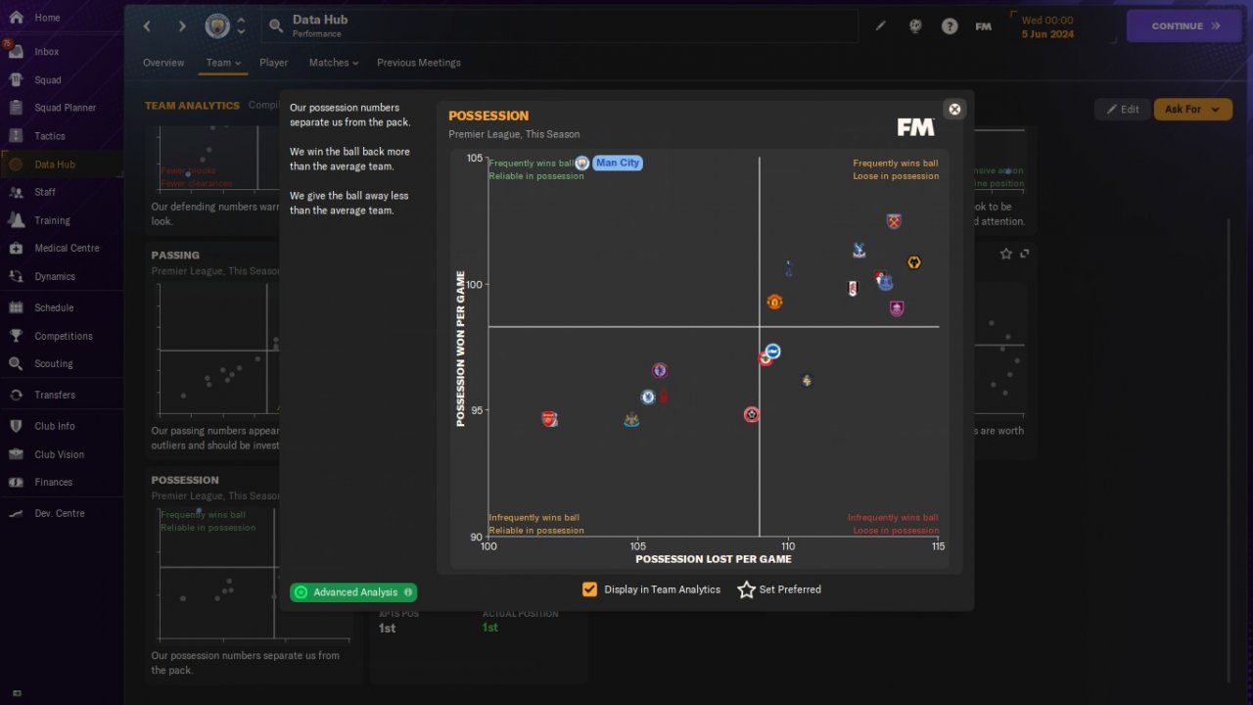Click the pencil edit icon in top bar
Screen dimensions: 1253x705
coord(881,26)
